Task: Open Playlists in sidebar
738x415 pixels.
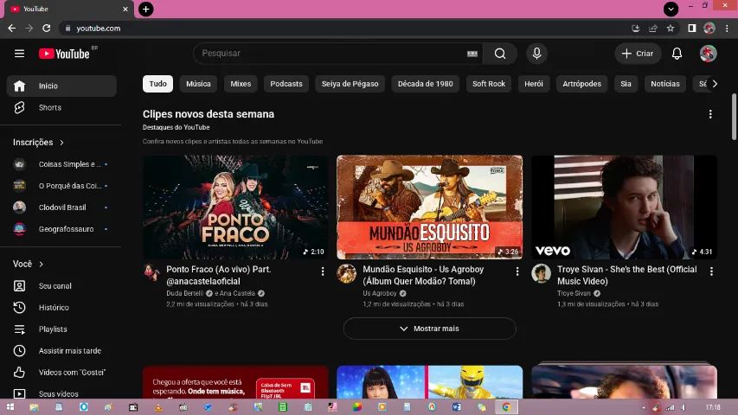Action: tap(61, 329)
